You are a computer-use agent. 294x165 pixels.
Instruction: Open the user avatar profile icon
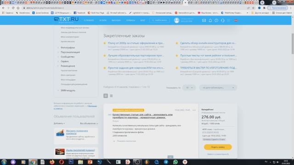[176, 20]
